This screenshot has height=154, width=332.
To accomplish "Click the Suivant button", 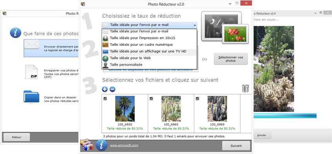I will [236, 146].
